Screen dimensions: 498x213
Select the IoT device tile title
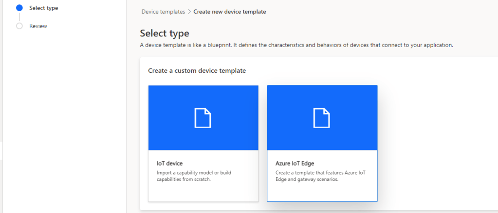169,164
